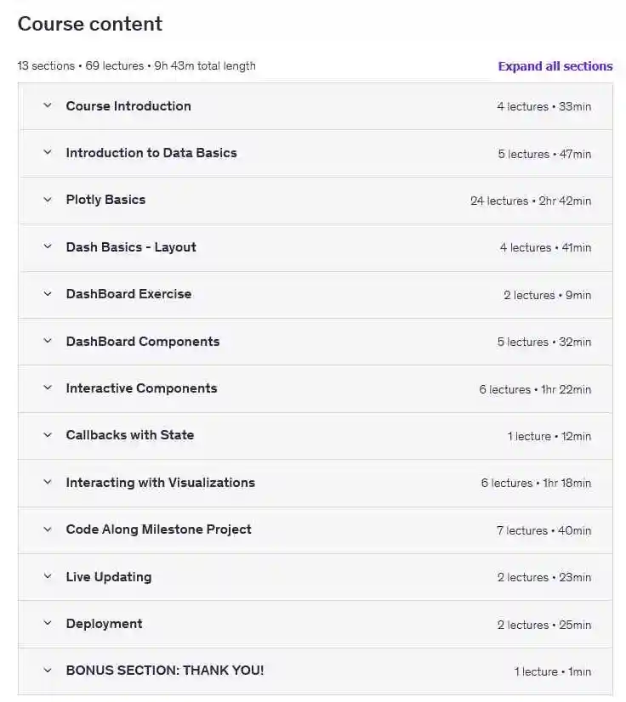This screenshot has height=702, width=626.
Task: Expand the Course Introduction section chevron
Action: [x=48, y=106]
